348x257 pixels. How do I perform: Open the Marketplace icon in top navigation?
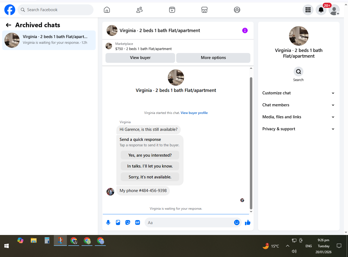204,10
